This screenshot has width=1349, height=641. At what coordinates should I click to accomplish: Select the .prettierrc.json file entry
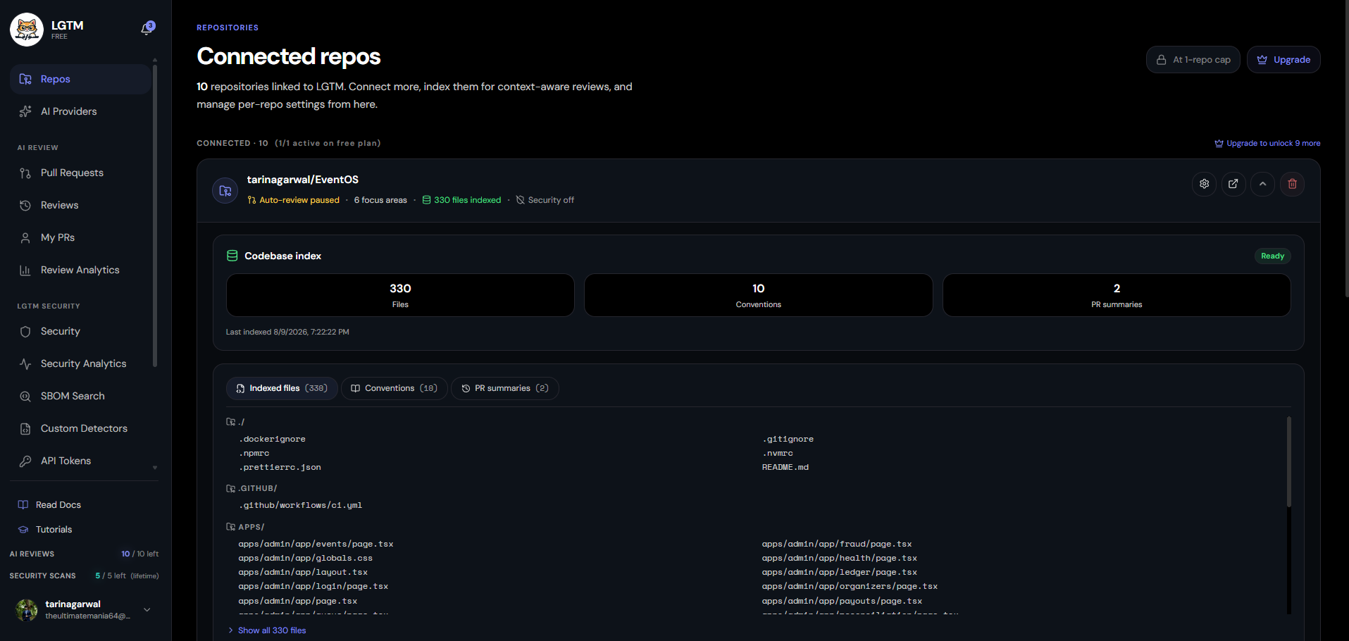[280, 467]
